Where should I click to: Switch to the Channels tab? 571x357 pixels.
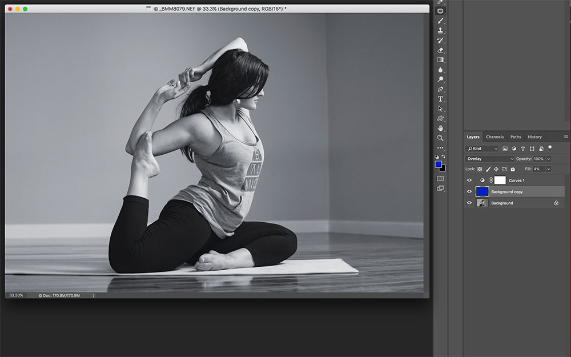point(494,137)
